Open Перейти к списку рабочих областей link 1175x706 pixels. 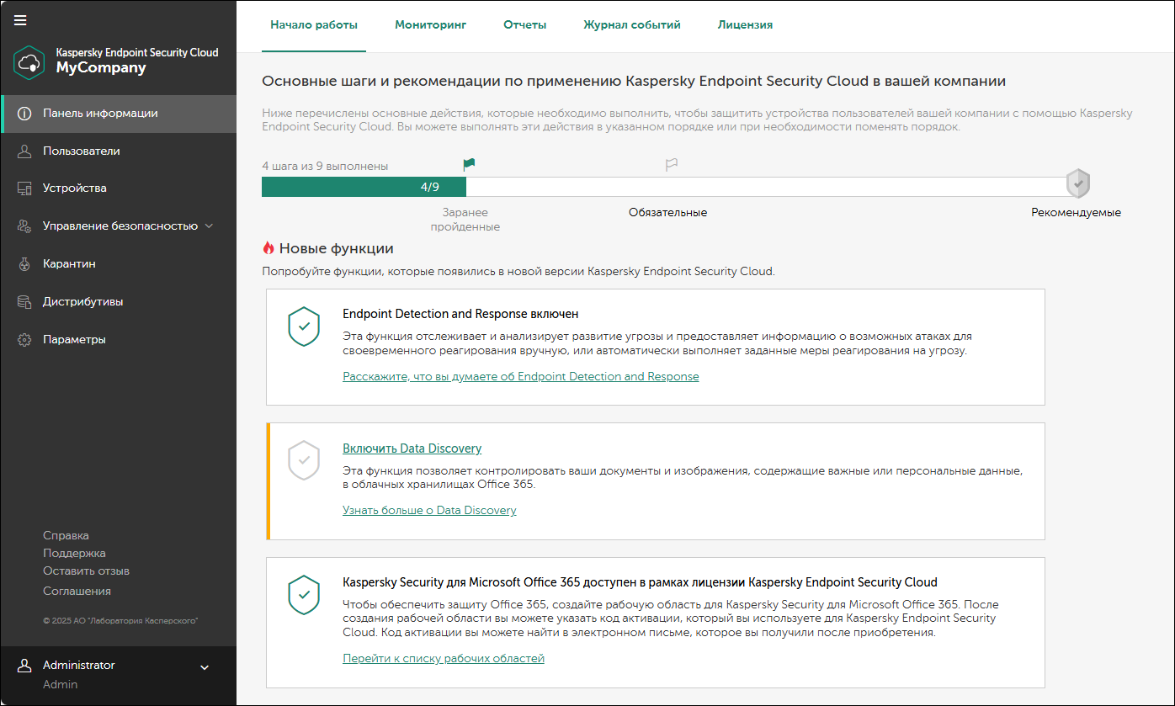(x=444, y=658)
